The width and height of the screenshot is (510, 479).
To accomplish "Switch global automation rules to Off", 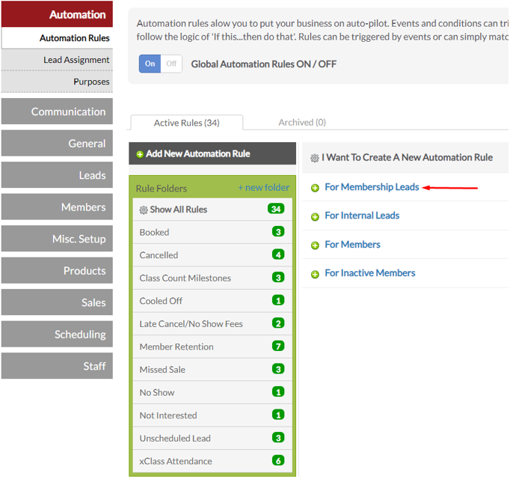I will pos(171,64).
